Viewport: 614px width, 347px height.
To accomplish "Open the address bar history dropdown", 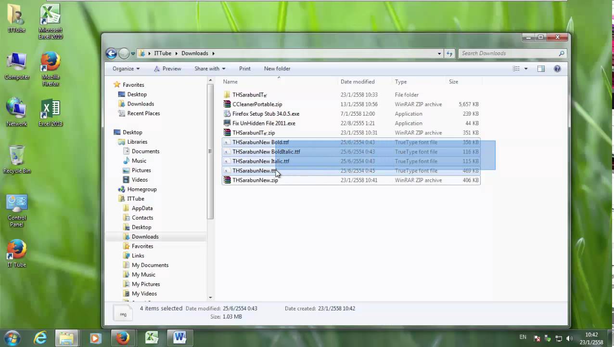I will (x=439, y=53).
